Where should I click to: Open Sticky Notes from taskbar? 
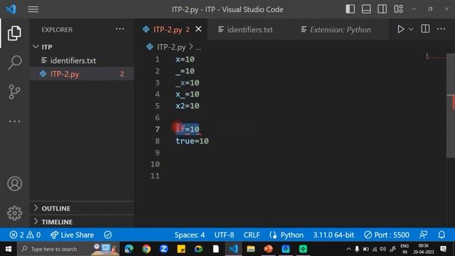(181, 249)
